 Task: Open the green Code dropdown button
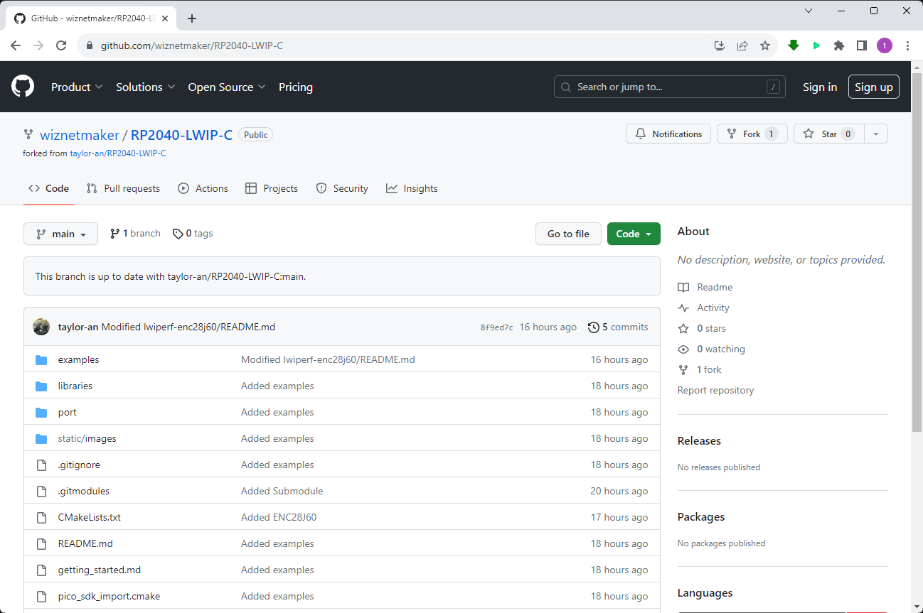tap(634, 234)
